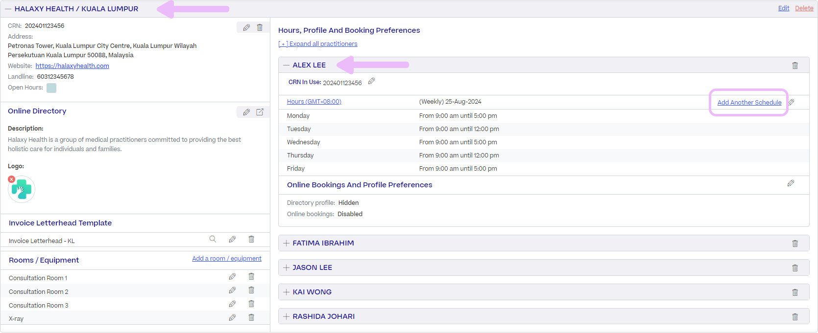Viewport: 818px width, 333px height.
Task: Edit Alex Lee's CRN In Use
Action: 371,81
